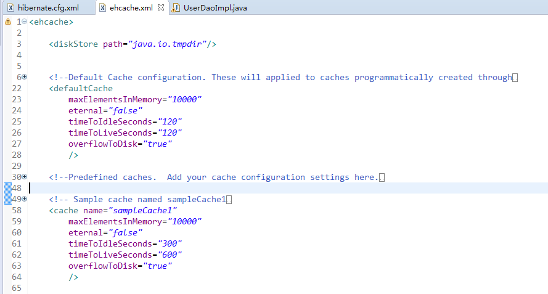The height and width of the screenshot is (294, 548).
Task: Click the Java file icon on UserDaoImpl.java tab
Action: [176, 7]
